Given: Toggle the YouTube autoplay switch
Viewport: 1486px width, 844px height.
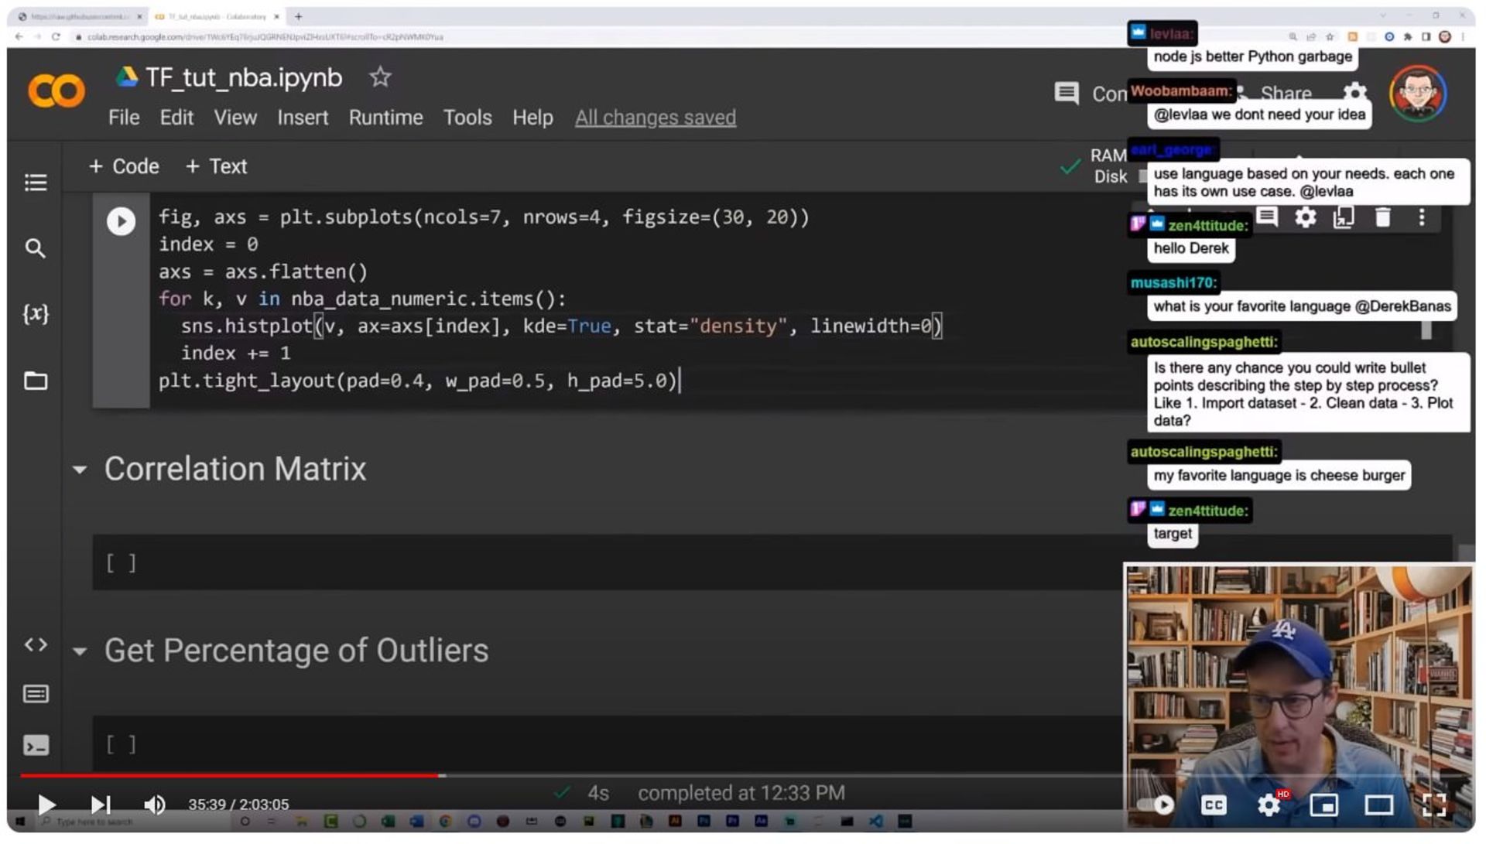Looking at the screenshot, I should [1156, 805].
